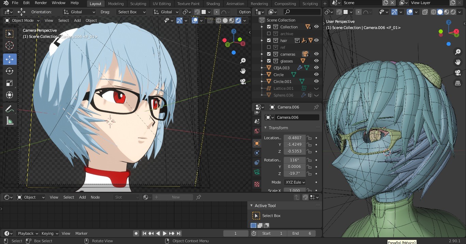The height and width of the screenshot is (244, 466).
Task: Uncheck the hair collection checkbox
Action: click(x=269, y=41)
